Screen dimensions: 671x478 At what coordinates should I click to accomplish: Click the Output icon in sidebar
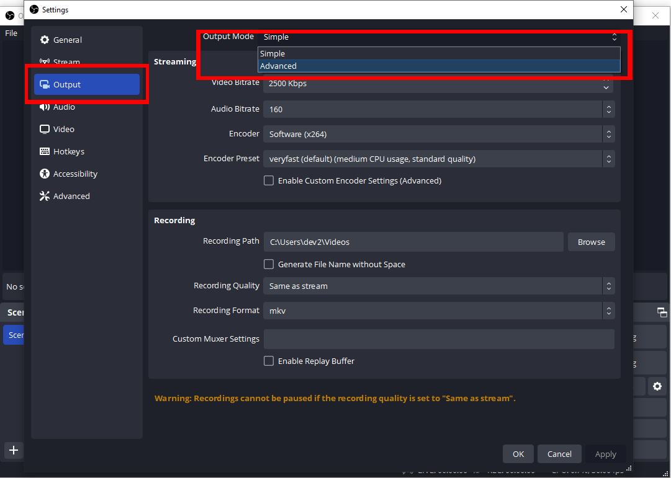pyautogui.click(x=45, y=85)
